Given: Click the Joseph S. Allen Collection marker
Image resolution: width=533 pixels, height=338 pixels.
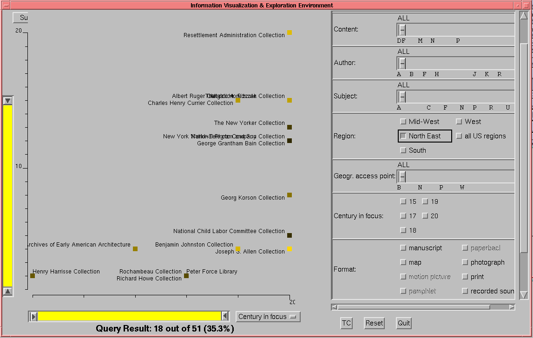Looking at the screenshot, I should [x=290, y=249].
